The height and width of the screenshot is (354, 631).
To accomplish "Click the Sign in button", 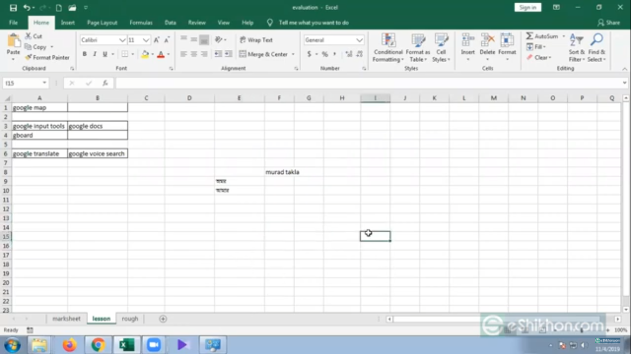I will coord(528,7).
